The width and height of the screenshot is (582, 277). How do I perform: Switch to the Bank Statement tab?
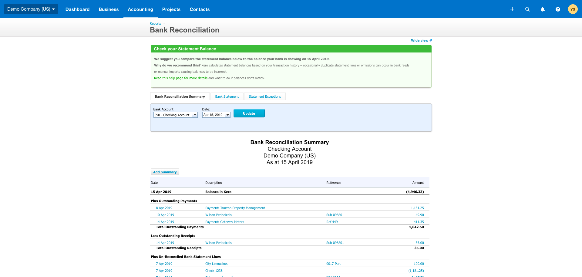tap(227, 96)
